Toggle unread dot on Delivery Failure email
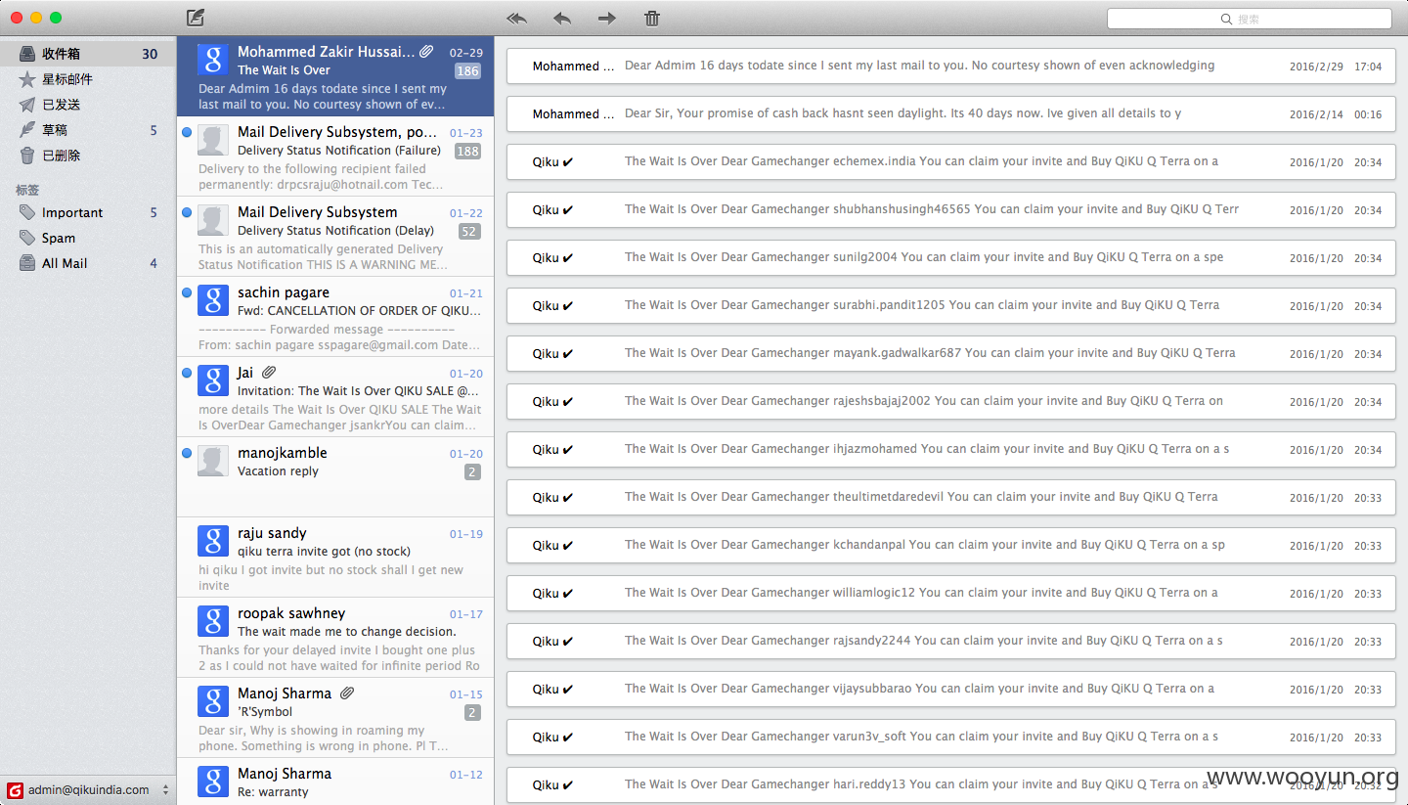The height and width of the screenshot is (805, 1408). tap(186, 132)
